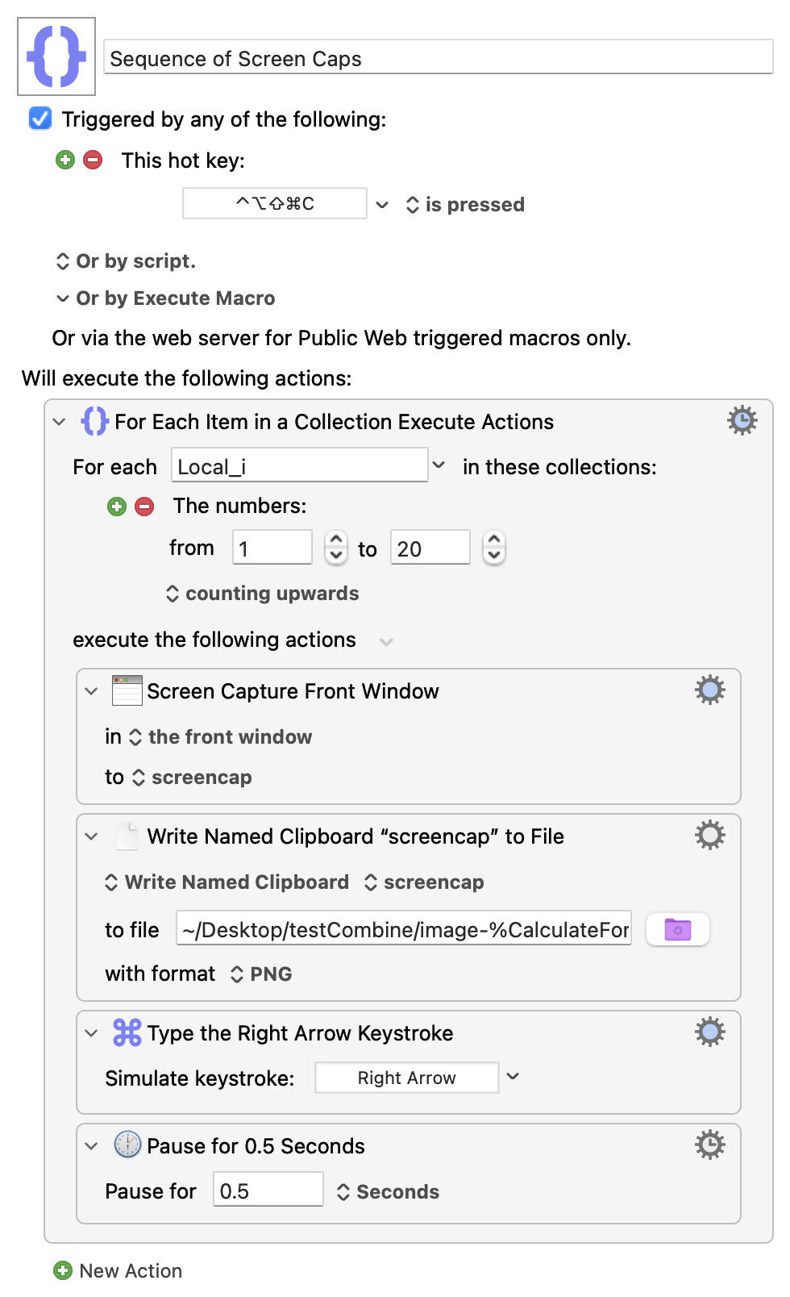Image resolution: width=790 pixels, height=1297 pixels.
Task: Click the purple folder button to choose file
Action: coord(677,929)
